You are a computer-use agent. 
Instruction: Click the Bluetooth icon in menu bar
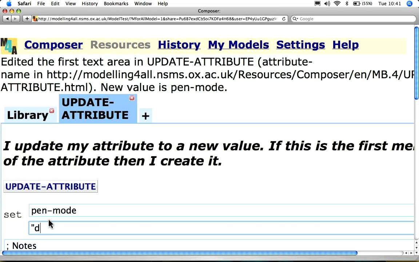coord(347,4)
